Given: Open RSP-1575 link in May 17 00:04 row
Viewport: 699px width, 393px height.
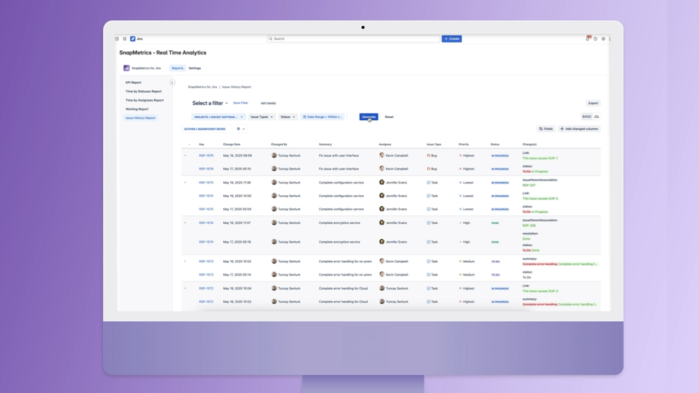Looking at the screenshot, I should pos(206,209).
